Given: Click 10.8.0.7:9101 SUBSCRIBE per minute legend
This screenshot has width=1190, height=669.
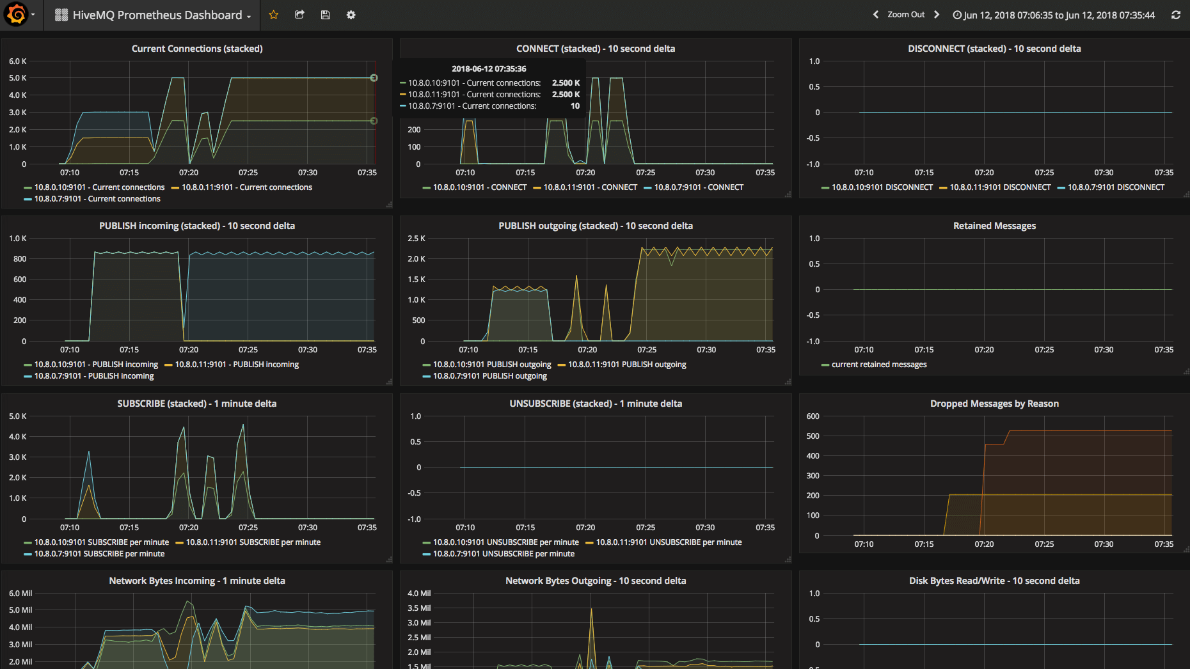Looking at the screenshot, I should [x=99, y=554].
